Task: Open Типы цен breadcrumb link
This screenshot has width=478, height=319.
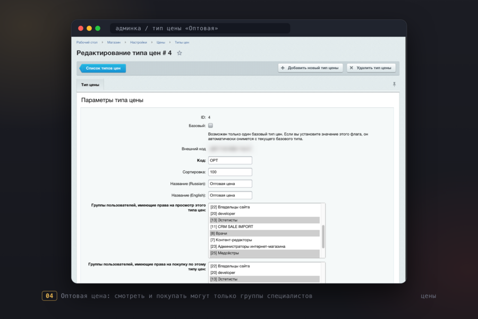Action: pyautogui.click(x=182, y=43)
